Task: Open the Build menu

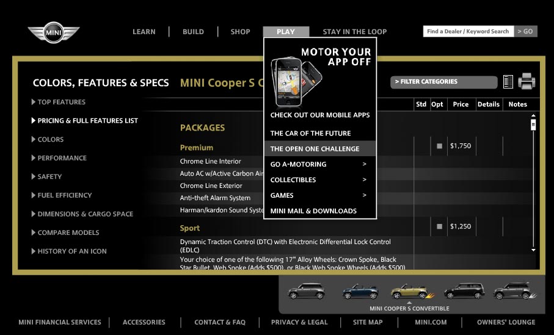Action: coord(193,32)
